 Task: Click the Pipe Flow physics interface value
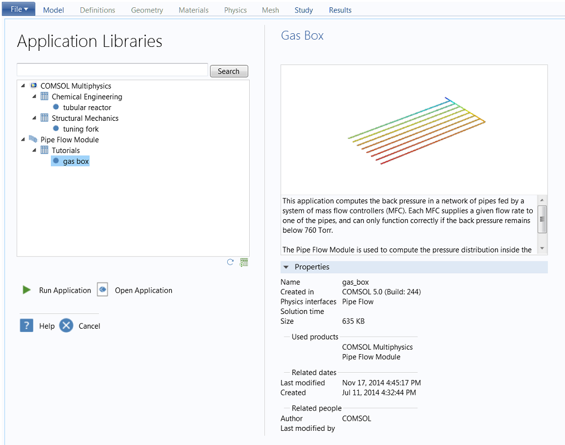358,302
